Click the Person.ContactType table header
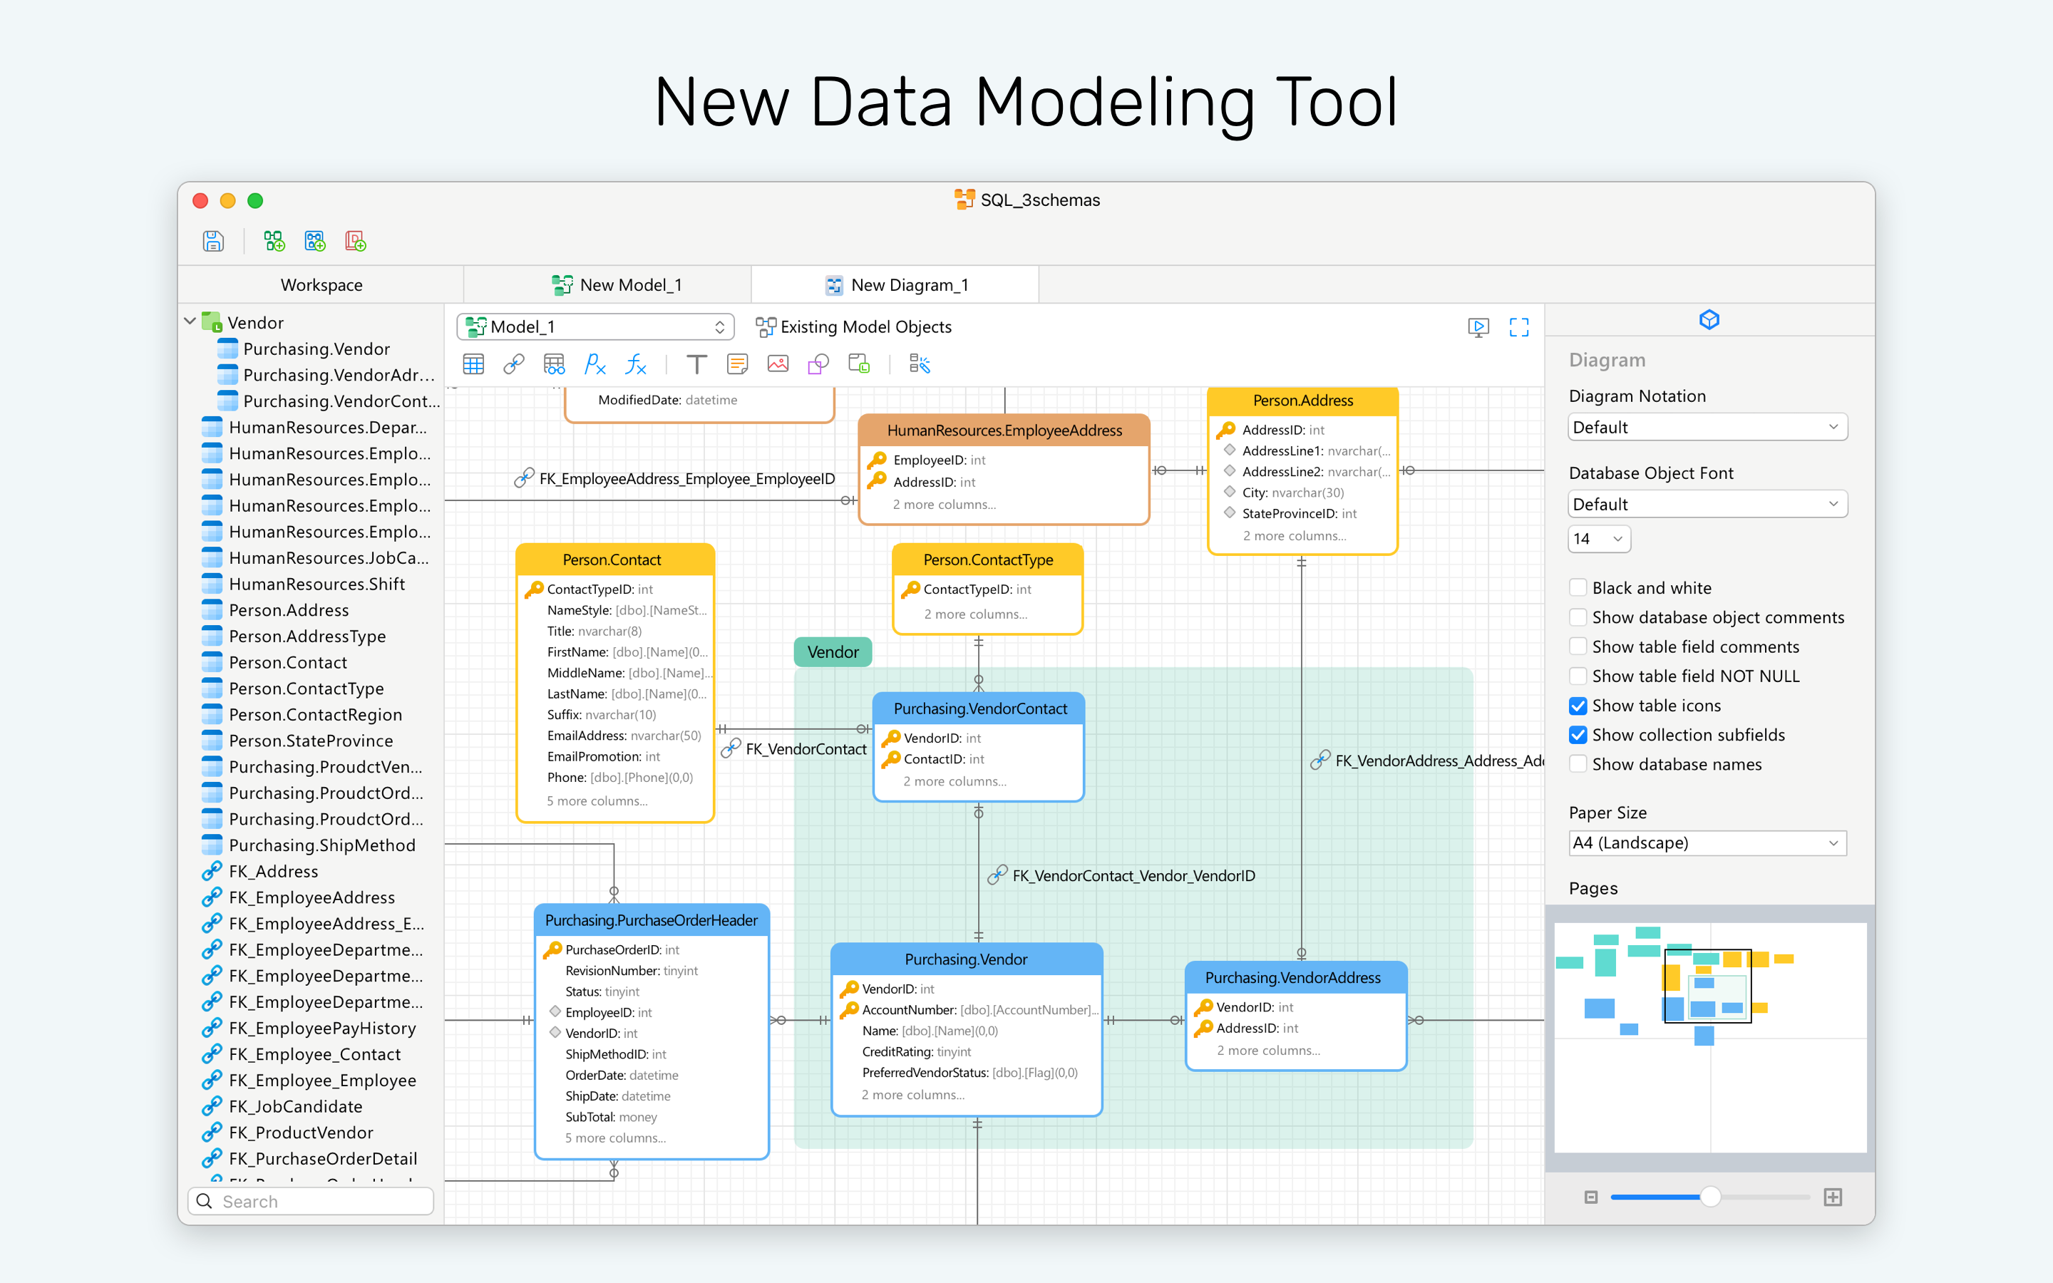Image resolution: width=2053 pixels, height=1283 pixels. click(x=988, y=560)
